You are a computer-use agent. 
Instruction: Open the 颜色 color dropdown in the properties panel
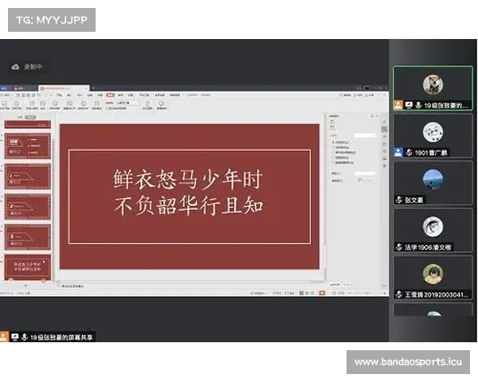coord(365,173)
